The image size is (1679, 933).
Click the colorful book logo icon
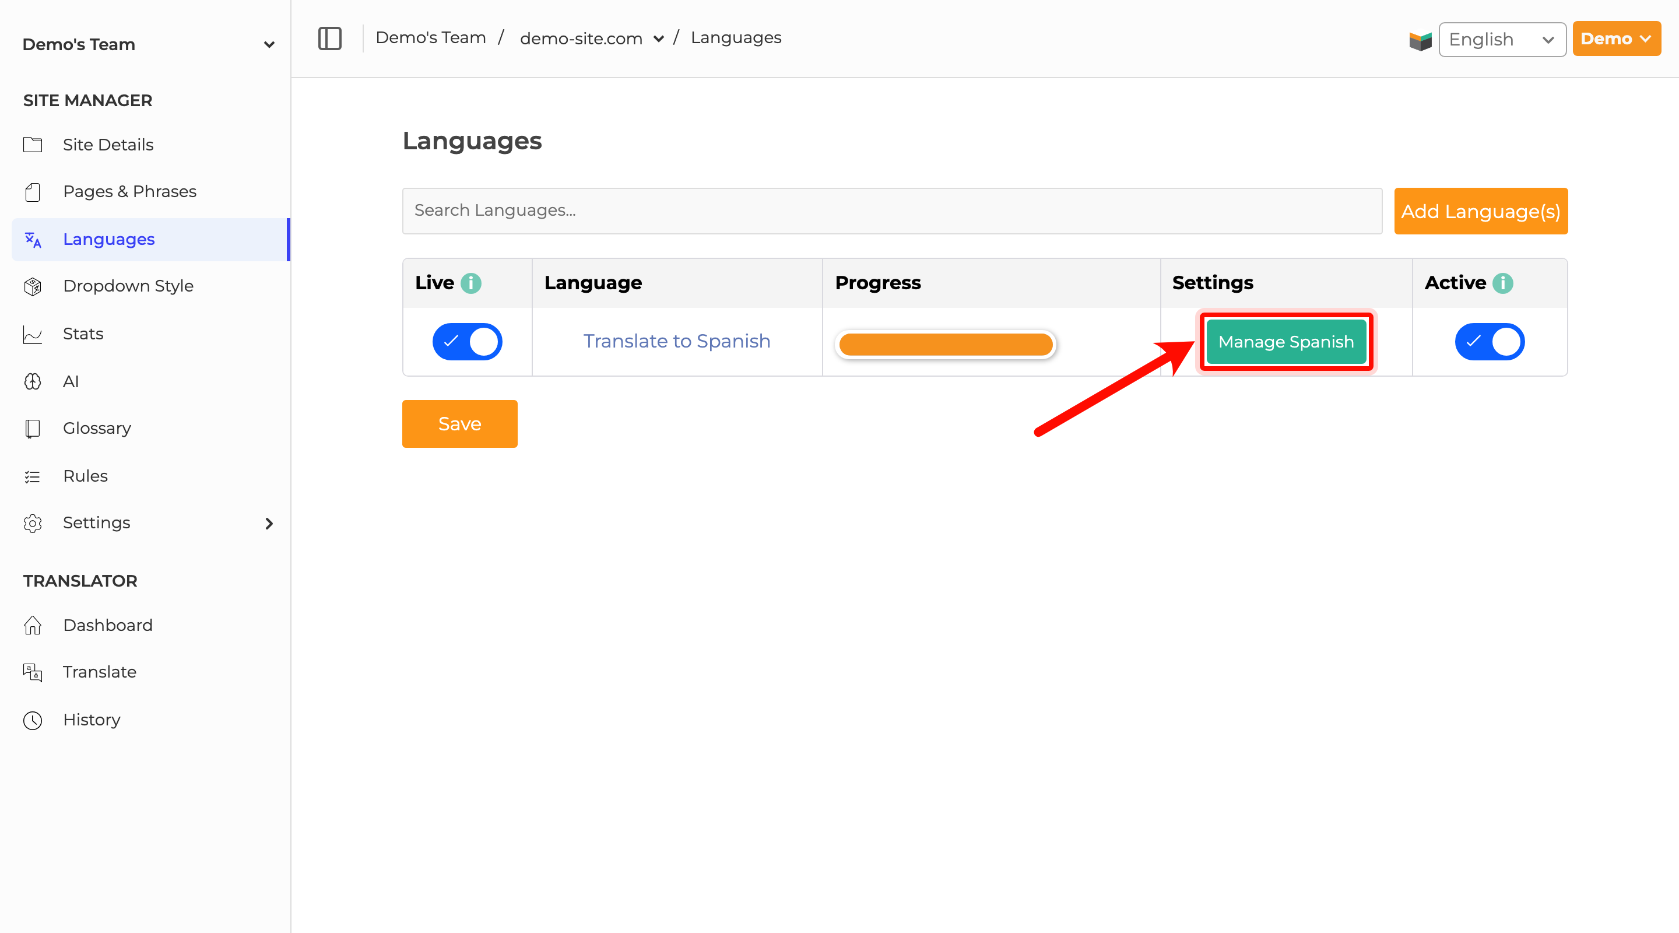point(1420,40)
